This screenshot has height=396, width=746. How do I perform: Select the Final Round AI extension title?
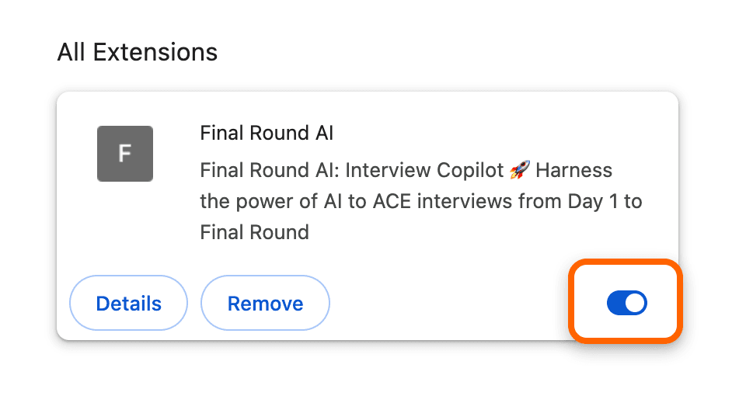267,133
